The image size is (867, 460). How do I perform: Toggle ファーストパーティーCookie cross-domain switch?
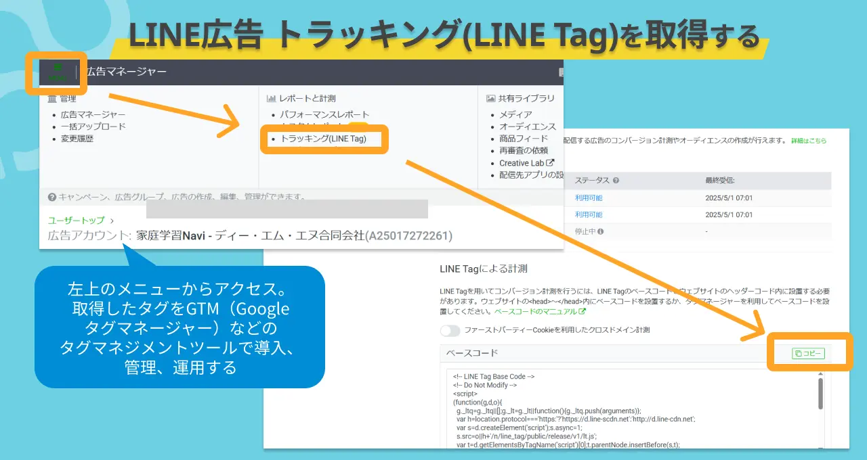pos(450,331)
